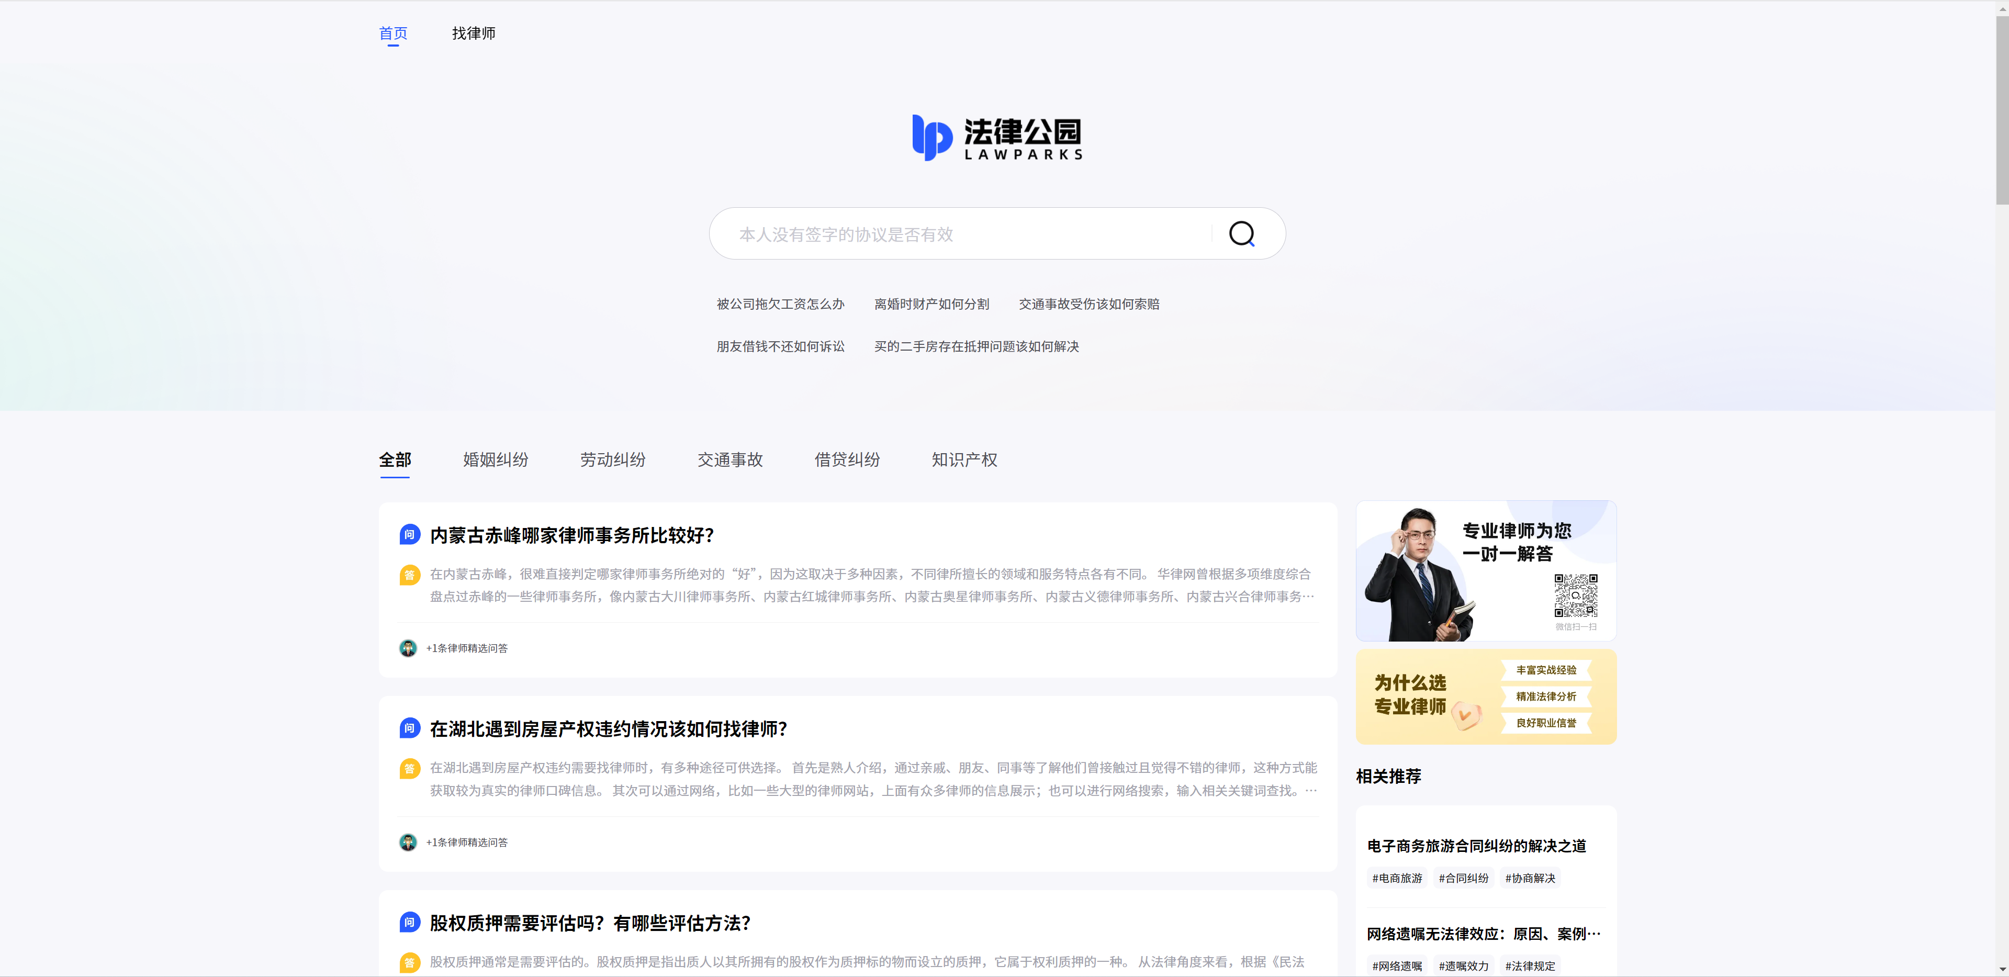Click the #网络遗嘱 tag
Viewport: 2009px width, 977px height.
1397,966
